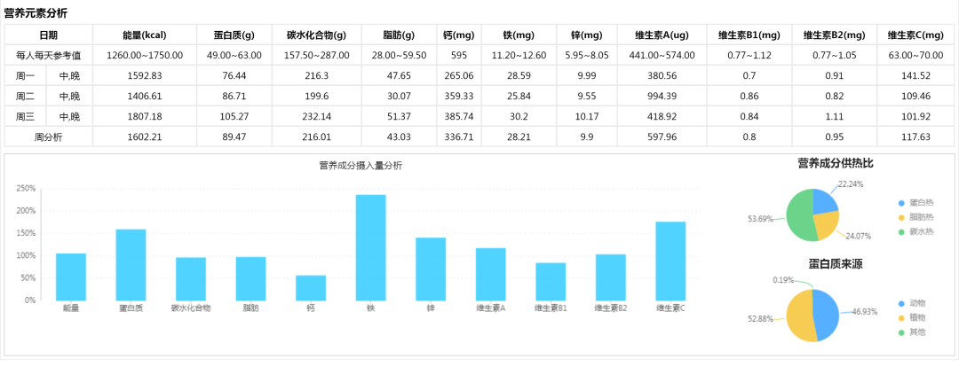This screenshot has width=959, height=374.
Task: Toggle the 碳水热 legend entry
Action: coord(916,232)
